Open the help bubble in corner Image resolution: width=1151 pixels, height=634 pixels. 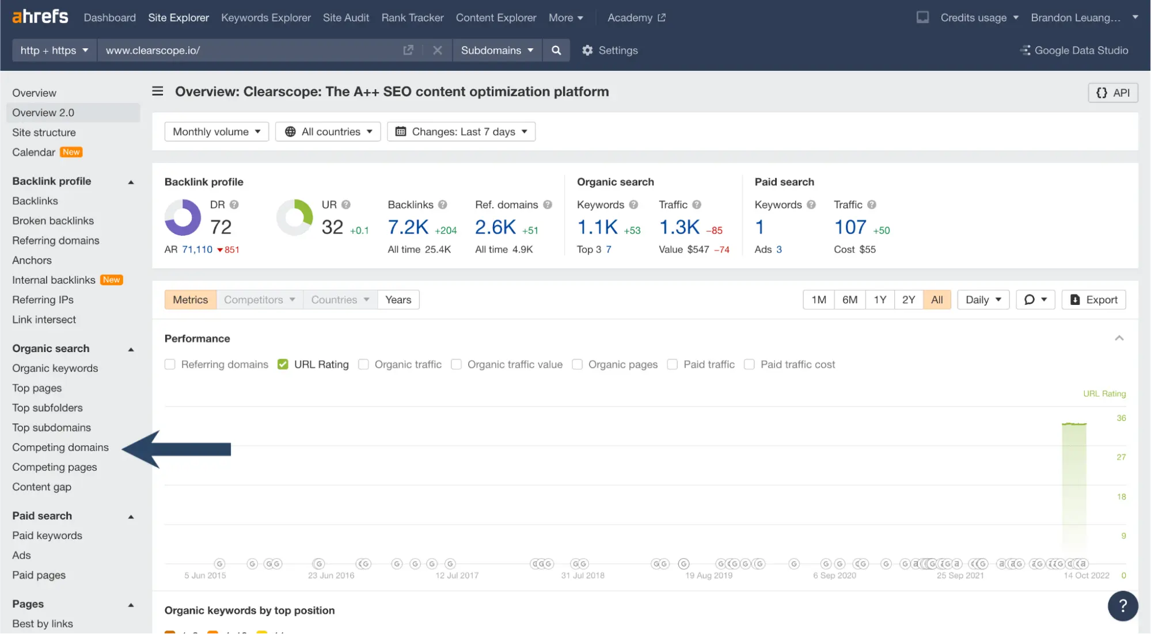tap(1122, 605)
